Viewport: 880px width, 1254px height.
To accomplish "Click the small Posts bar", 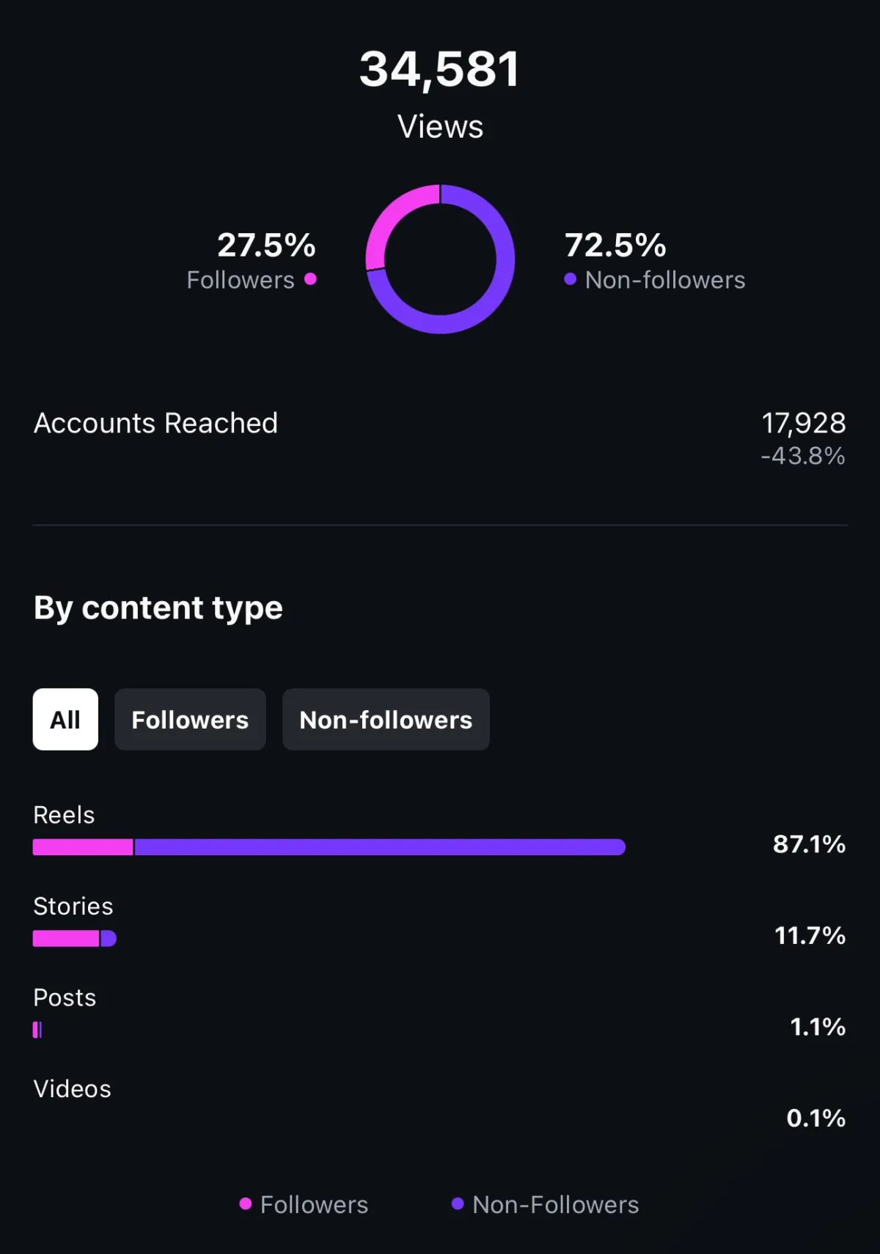I will pos(37,1030).
